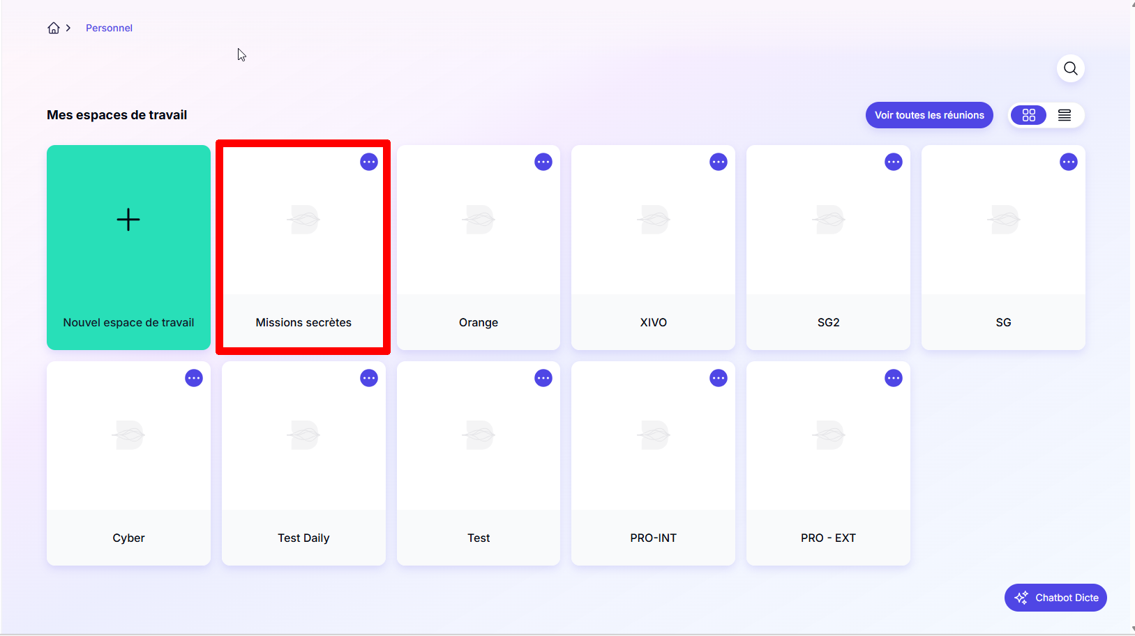Open the XIVO workspace card
This screenshot has width=1135, height=636.
654,248
